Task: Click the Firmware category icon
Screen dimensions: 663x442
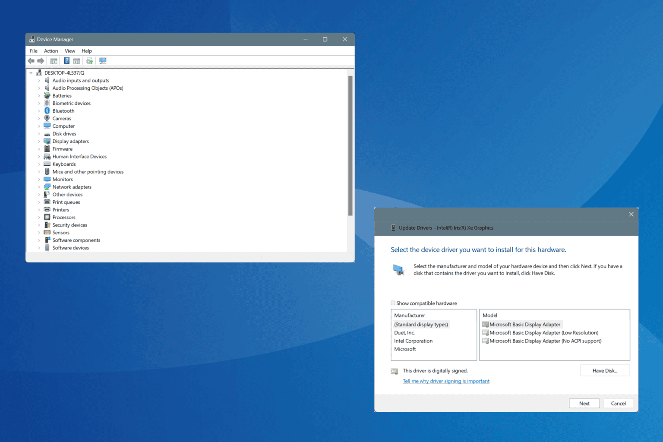Action: pos(47,149)
